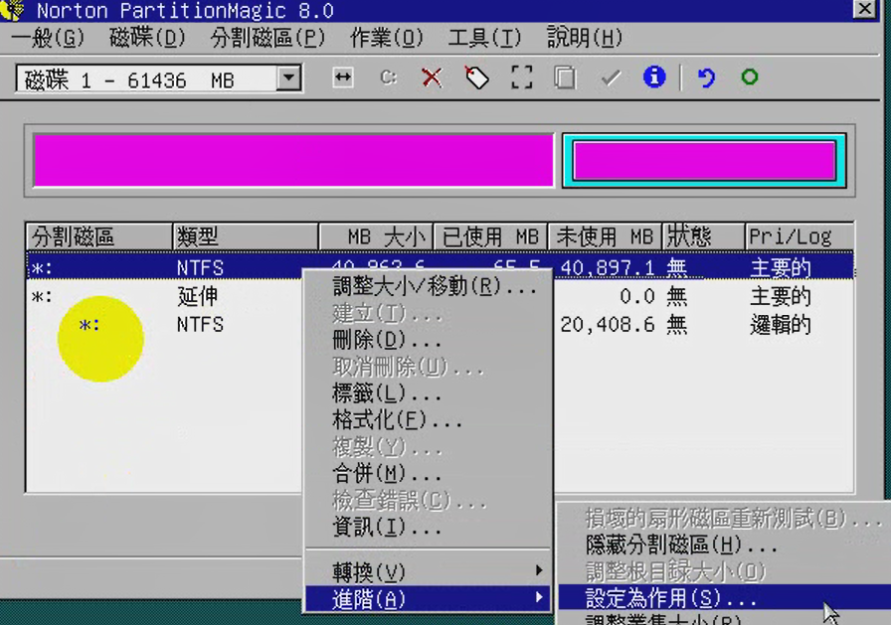The width and height of the screenshot is (891, 625).
Task: Close the PartitionMagic window
Action: tap(865, 9)
